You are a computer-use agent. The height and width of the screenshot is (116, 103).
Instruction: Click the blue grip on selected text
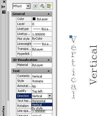(x=71, y=37)
